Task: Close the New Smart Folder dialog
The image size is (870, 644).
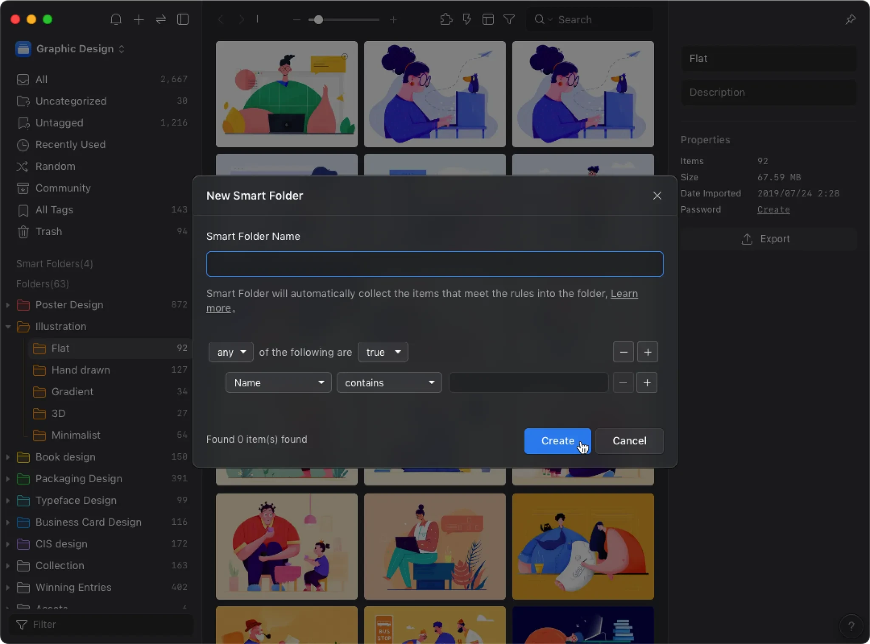Action: click(x=657, y=196)
